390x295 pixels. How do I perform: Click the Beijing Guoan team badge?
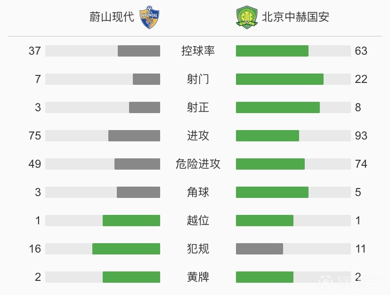[x=247, y=17]
